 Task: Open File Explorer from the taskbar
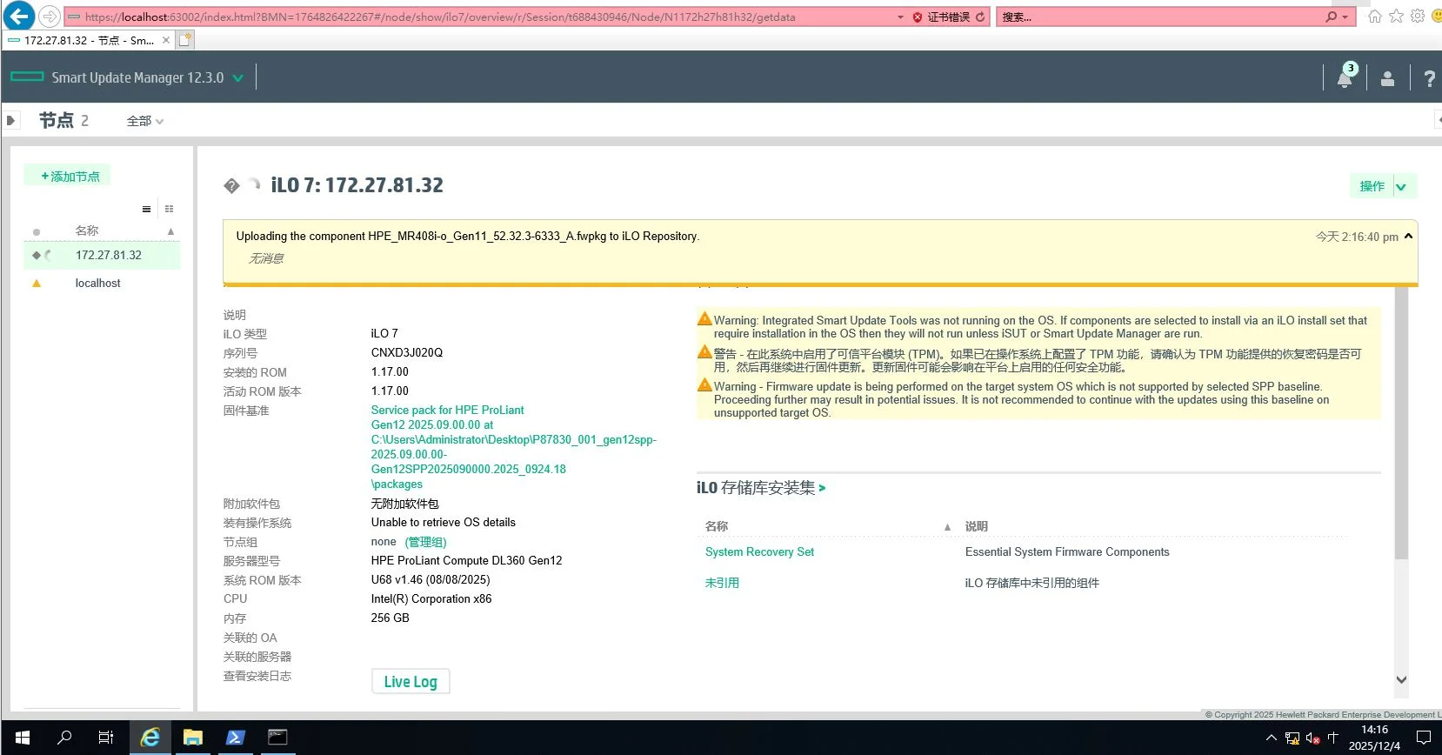click(192, 738)
